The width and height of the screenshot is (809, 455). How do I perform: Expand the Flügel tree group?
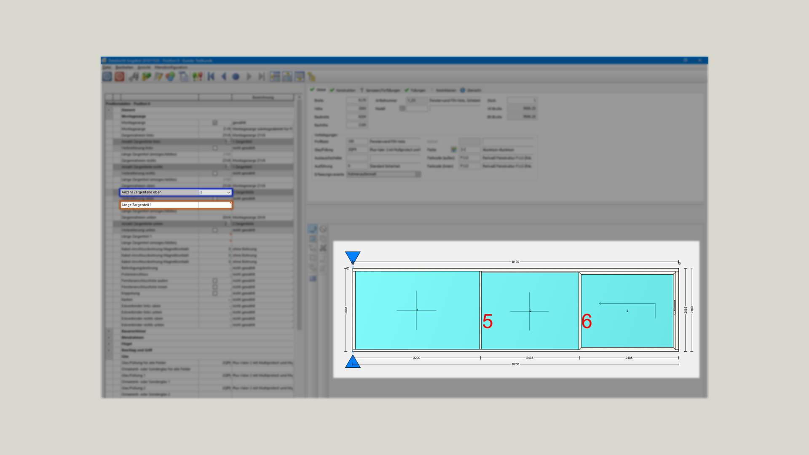109,344
